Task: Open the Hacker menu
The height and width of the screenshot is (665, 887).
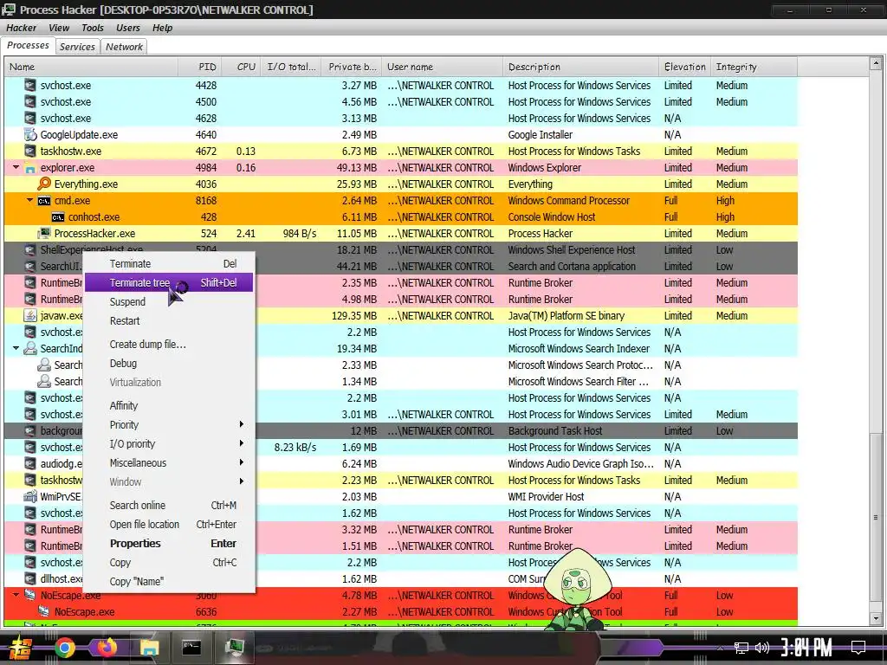Action: pyautogui.click(x=21, y=28)
